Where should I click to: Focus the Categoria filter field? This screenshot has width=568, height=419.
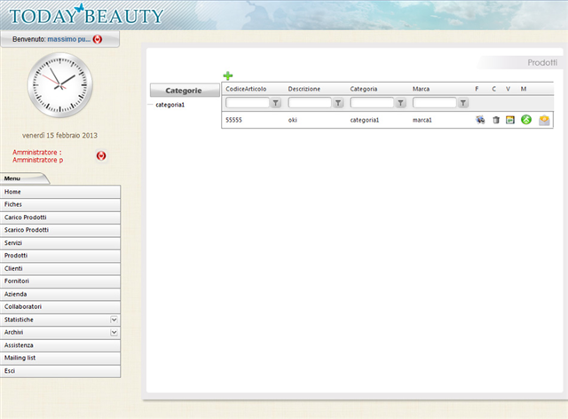372,103
